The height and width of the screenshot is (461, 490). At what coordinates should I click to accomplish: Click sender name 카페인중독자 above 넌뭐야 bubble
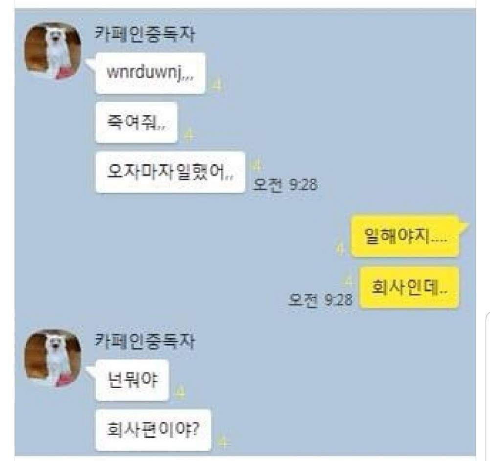(145, 341)
